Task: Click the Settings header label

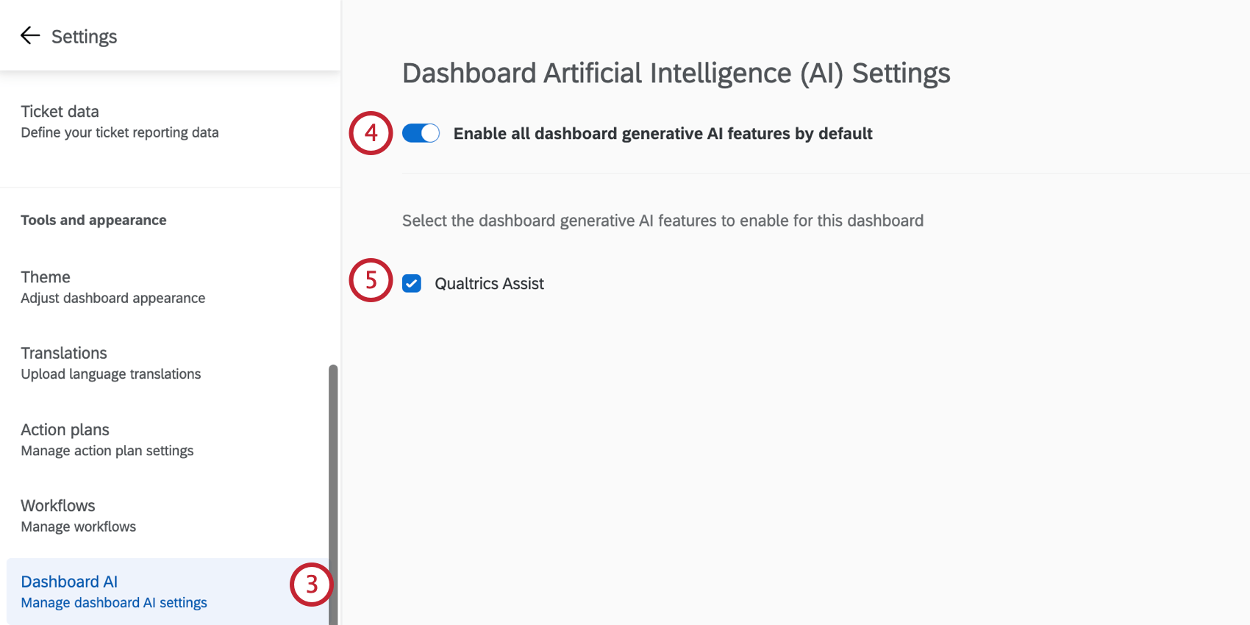Action: click(x=84, y=35)
